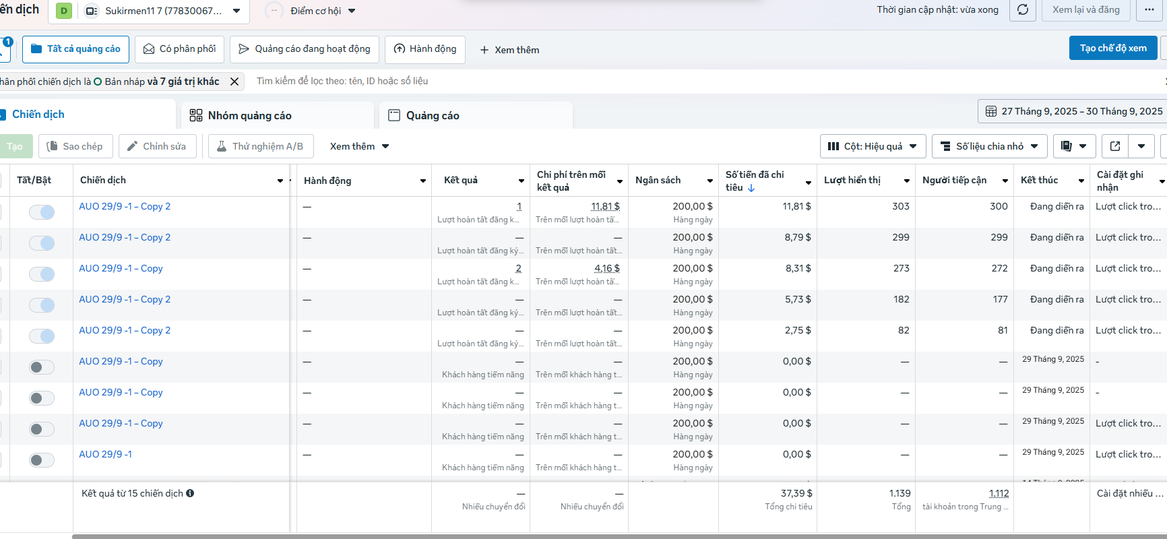Click the Chỉnh sửa edit pencil button
Viewport: 1167px width, 539px height.
[x=157, y=146]
